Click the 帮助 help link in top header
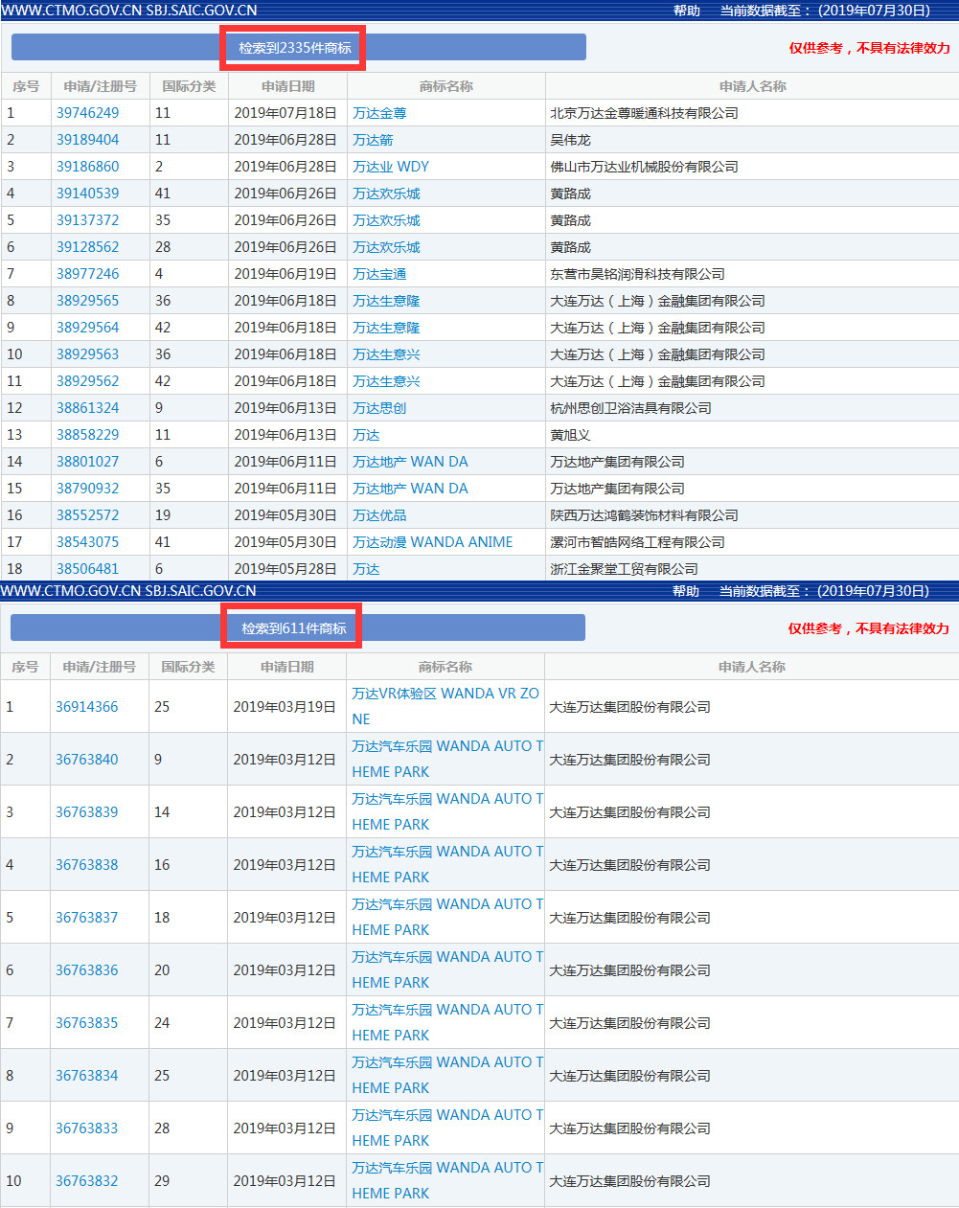Viewport: 959px width, 1208px height. (686, 11)
